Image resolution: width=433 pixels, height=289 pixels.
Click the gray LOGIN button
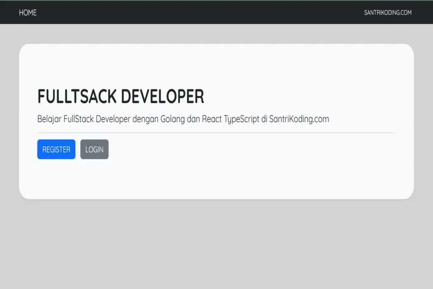[x=95, y=149]
